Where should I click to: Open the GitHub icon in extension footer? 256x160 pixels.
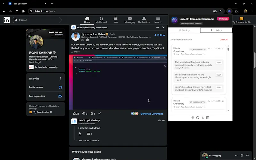pos(198,118)
